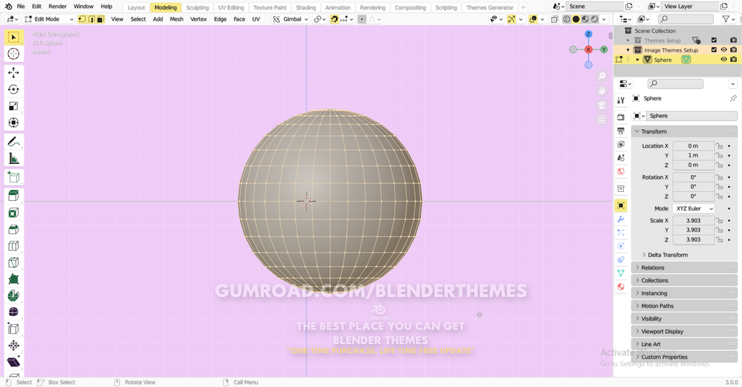742x387 pixels.
Task: Open the Object Data properties tab
Action: click(x=621, y=273)
